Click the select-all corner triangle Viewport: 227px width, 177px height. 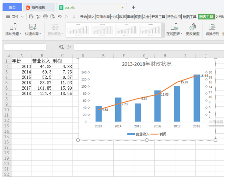point(9,55)
